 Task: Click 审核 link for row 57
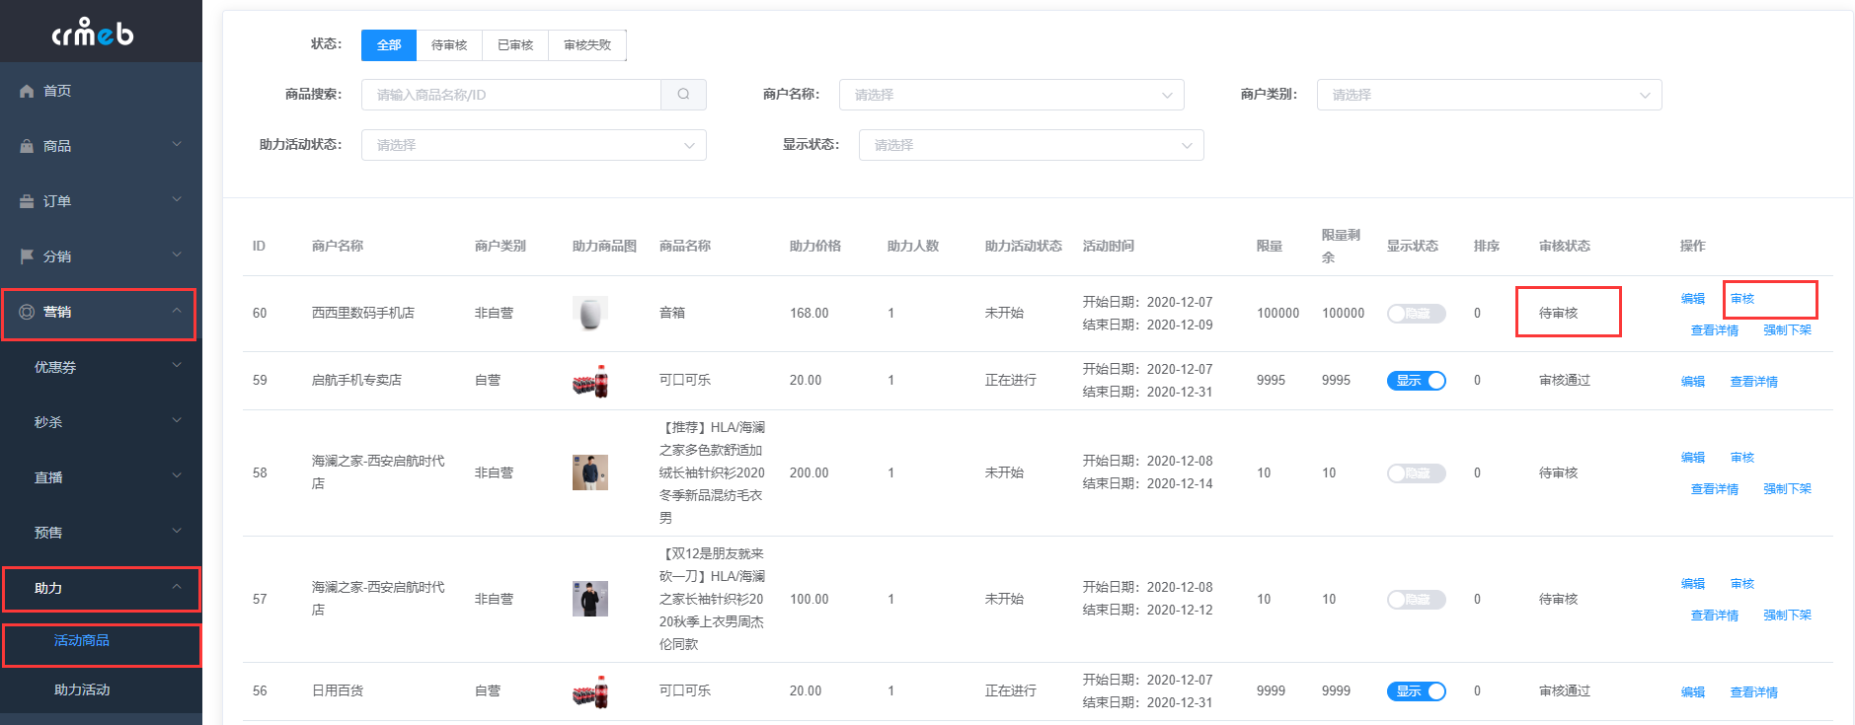1742,584
